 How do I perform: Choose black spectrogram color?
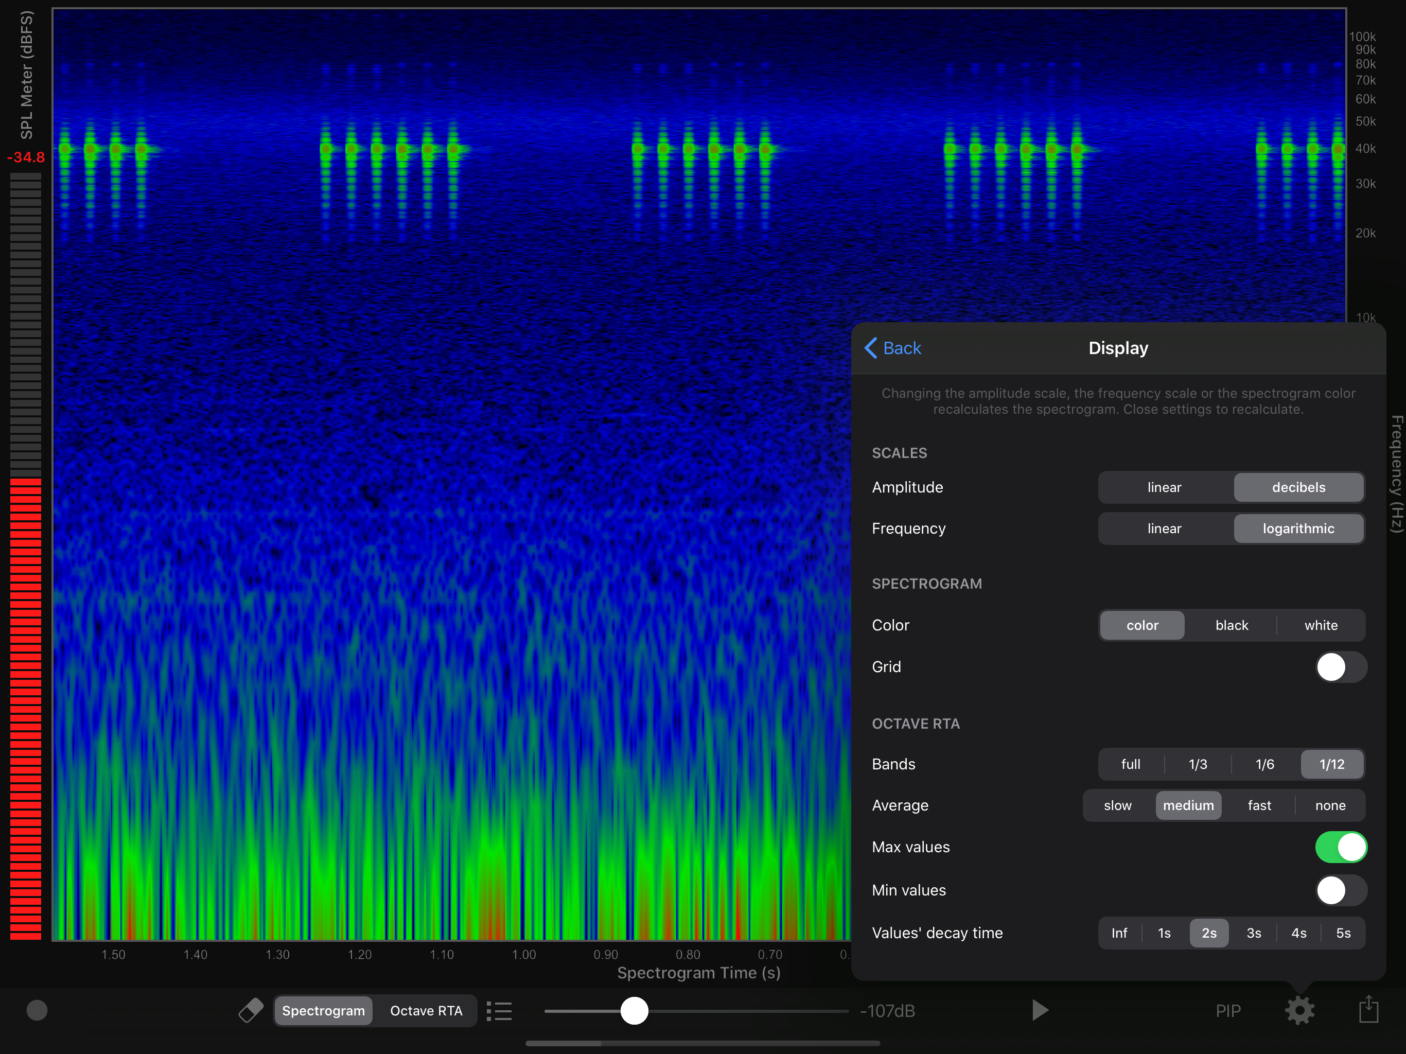[1231, 625]
